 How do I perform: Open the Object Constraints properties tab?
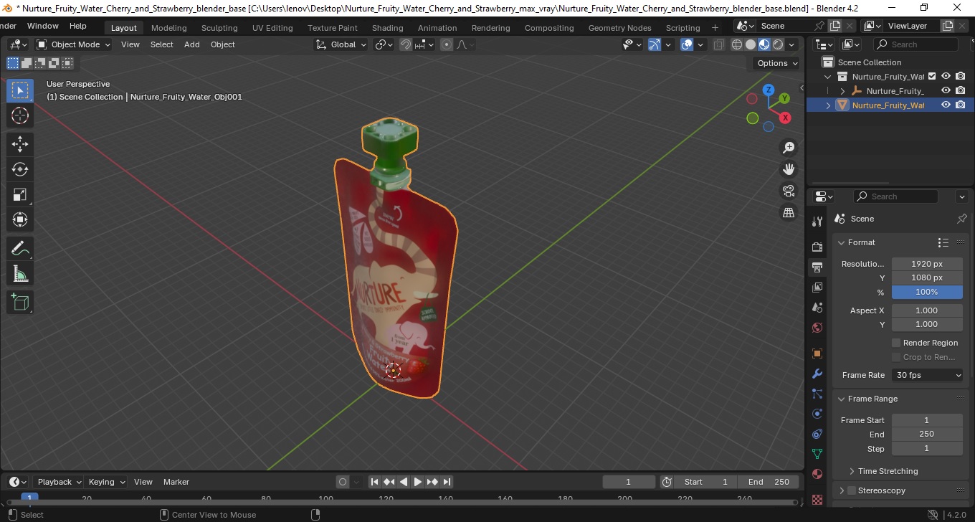coord(817,434)
